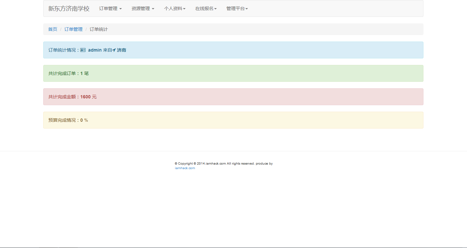
Task: Select the red 共计完成金额 panel
Action: [x=233, y=97]
